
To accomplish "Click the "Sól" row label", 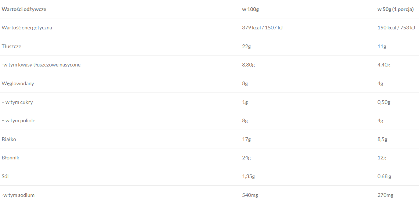I will pos(5,176).
